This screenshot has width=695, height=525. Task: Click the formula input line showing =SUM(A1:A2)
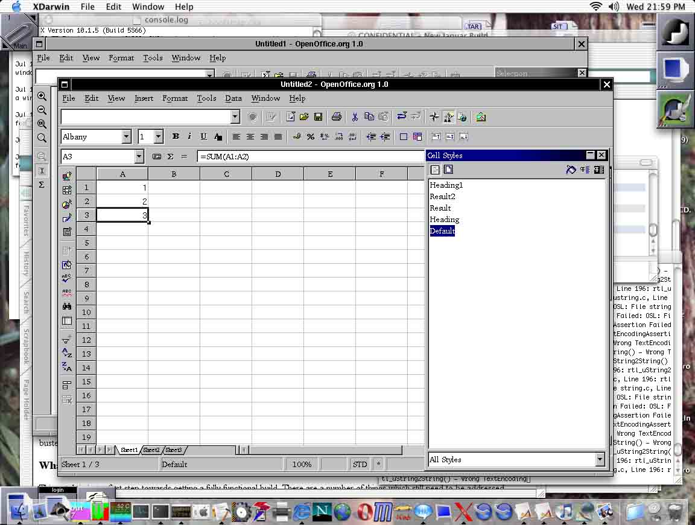tap(310, 156)
